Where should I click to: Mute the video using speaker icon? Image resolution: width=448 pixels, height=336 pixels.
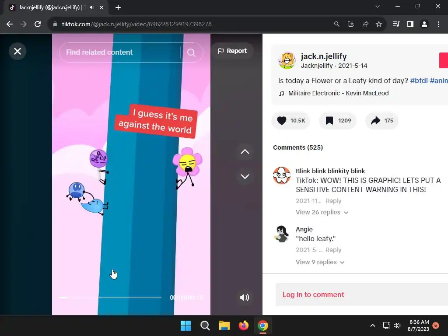pyautogui.click(x=244, y=297)
